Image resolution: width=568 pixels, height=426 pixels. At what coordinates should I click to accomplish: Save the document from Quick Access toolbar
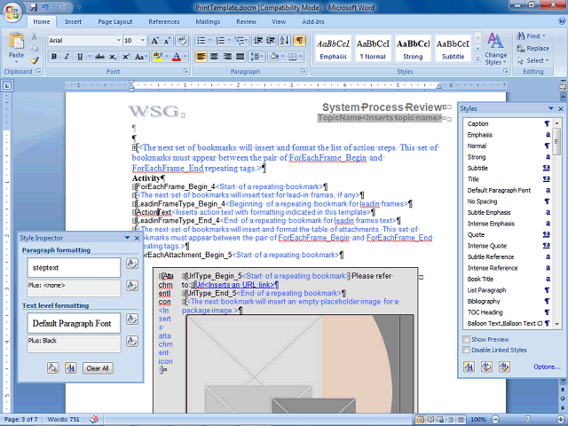34,7
